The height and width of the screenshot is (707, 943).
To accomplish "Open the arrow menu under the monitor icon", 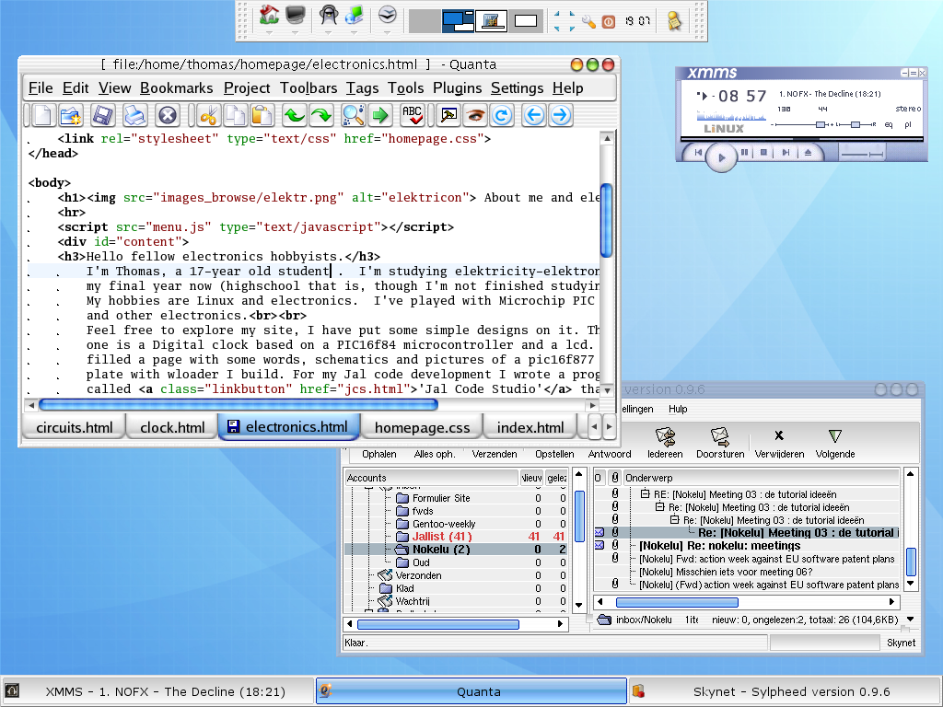I will point(295,32).
